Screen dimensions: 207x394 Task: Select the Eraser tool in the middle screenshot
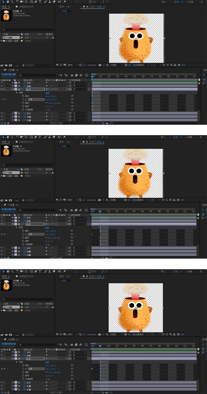pyautogui.click(x=54, y=137)
